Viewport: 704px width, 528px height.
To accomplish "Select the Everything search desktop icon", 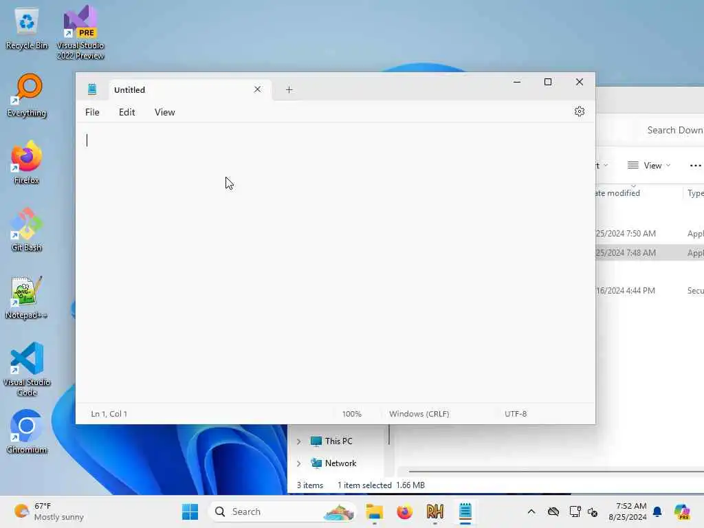I will point(27,96).
